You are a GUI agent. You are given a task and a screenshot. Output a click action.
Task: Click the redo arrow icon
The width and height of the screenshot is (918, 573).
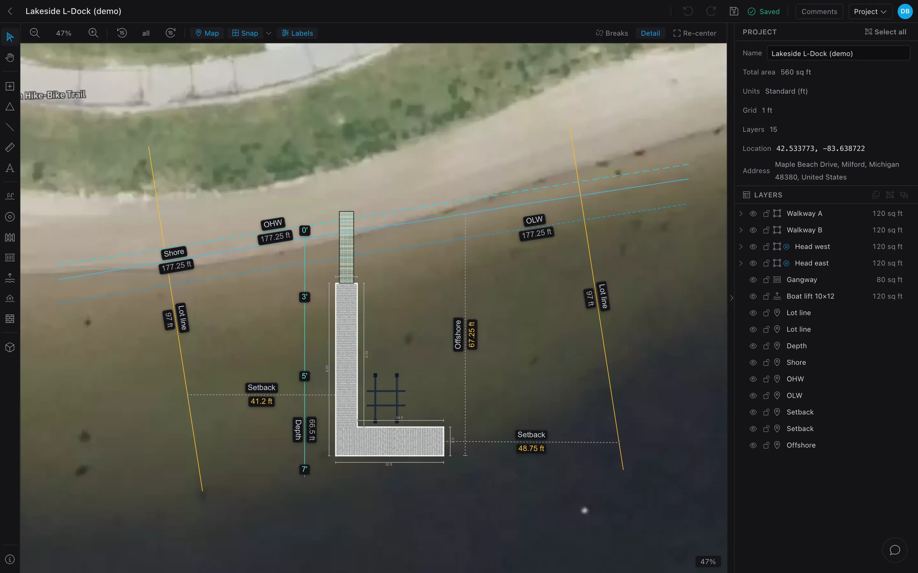coord(711,11)
